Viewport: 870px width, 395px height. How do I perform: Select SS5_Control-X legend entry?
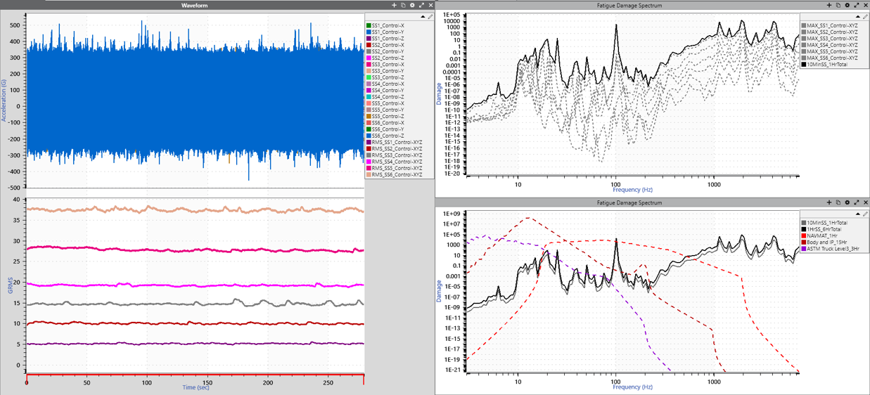[385, 103]
